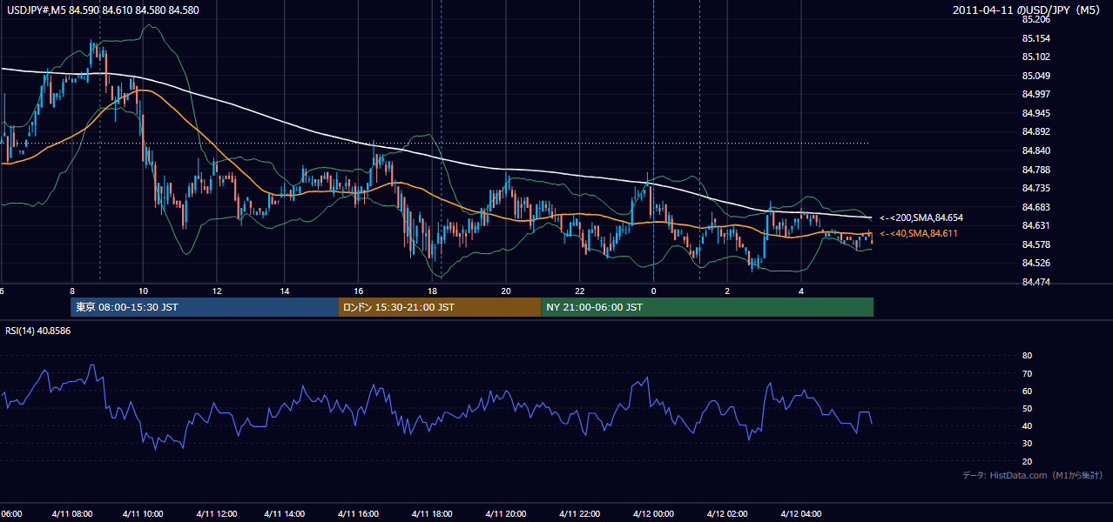Click RSI scale value 30

1028,444
